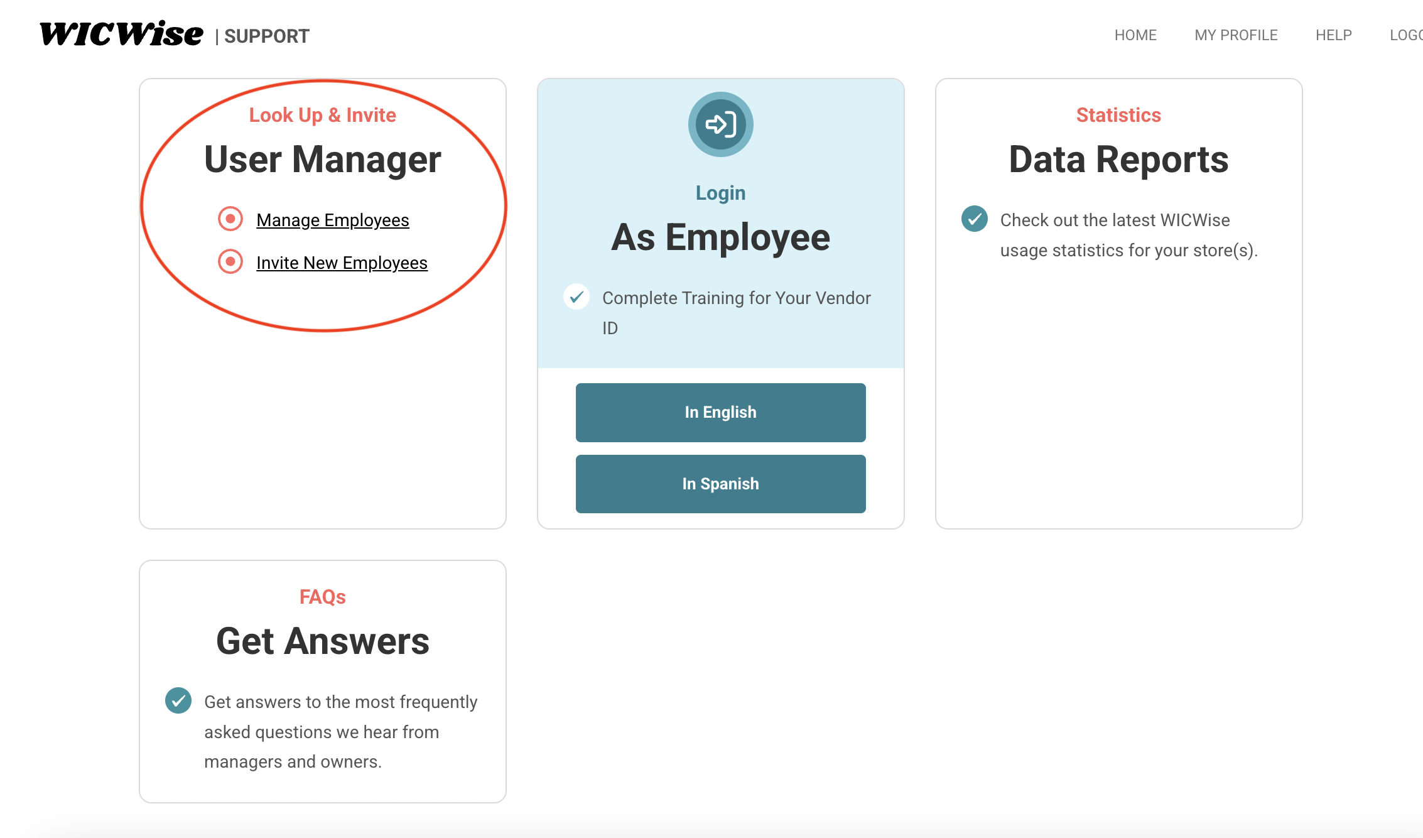Go to HOME in the top navigation
The width and height of the screenshot is (1423, 838).
(1135, 35)
